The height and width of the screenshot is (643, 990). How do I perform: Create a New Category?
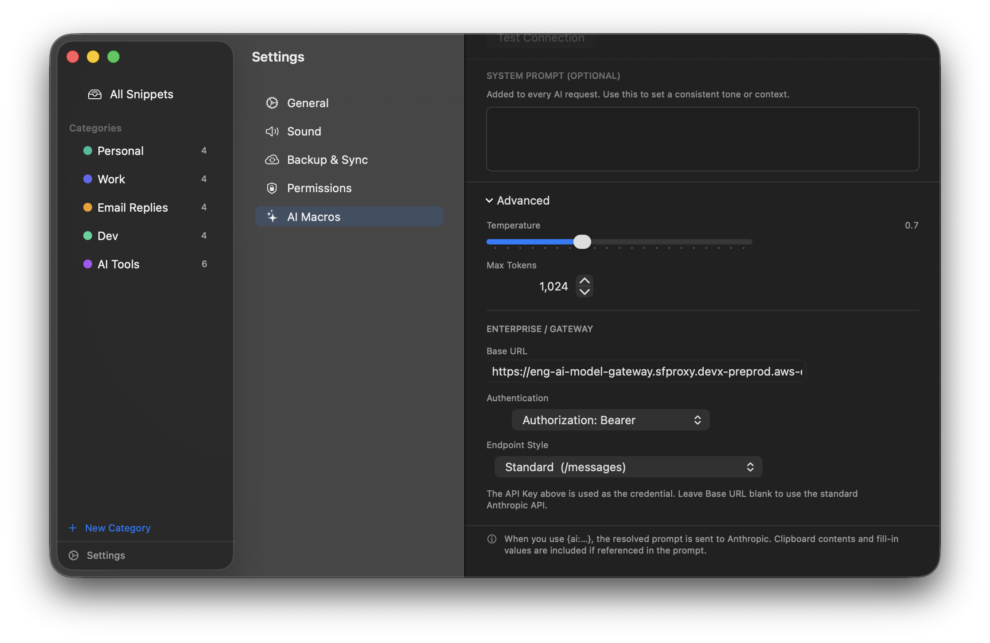pyautogui.click(x=110, y=527)
